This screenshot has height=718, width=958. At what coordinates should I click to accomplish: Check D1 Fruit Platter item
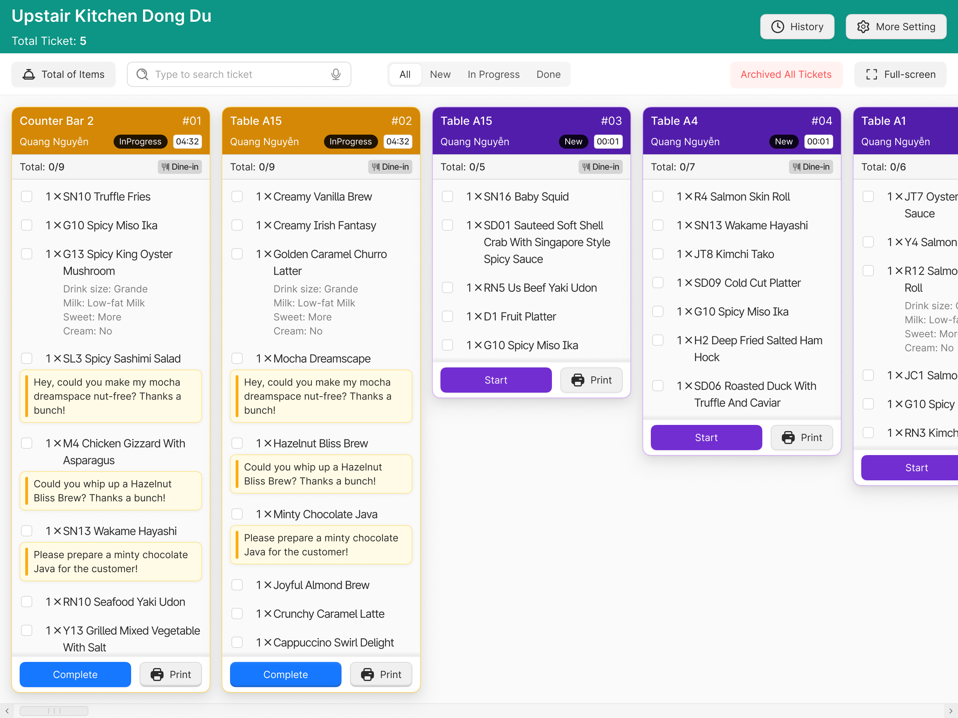click(448, 317)
